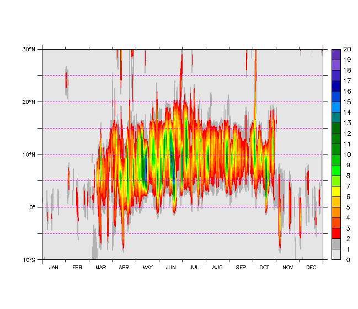Click the colorbar label 10
The height and width of the screenshot is (309, 358).
(x=348, y=154)
